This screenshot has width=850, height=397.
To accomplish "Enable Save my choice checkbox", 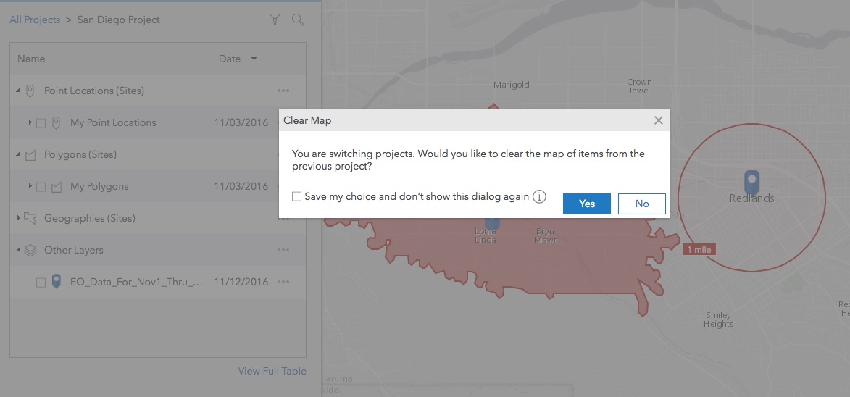I will point(296,197).
